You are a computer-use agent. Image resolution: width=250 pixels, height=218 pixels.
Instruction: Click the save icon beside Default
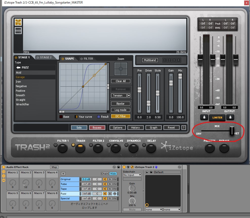(151, 172)
